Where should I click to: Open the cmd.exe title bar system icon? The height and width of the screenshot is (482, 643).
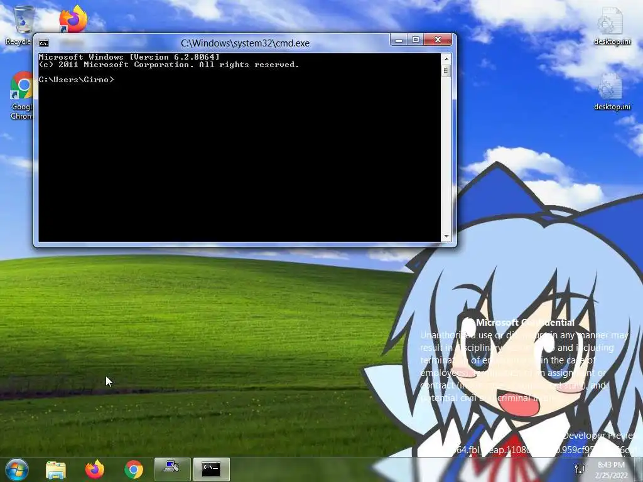(x=44, y=43)
